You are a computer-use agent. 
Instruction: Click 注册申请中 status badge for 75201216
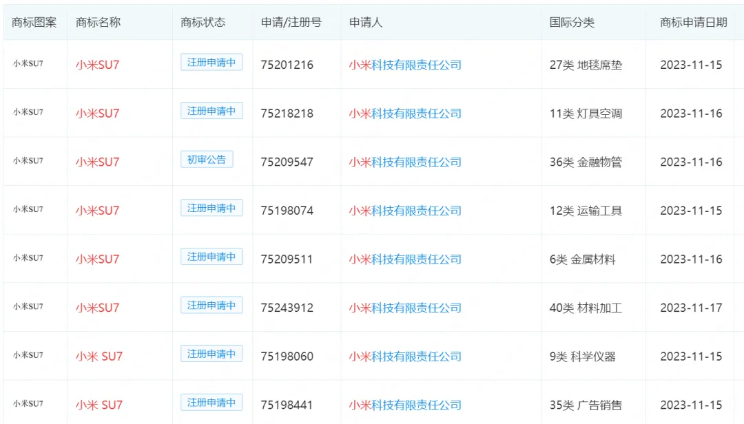point(211,62)
